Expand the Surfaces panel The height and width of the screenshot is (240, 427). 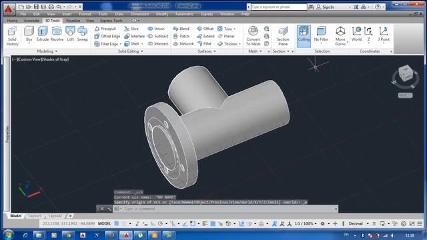[x=207, y=51]
